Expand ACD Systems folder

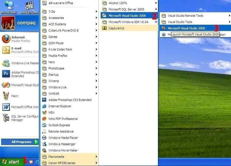pyautogui.click(x=69, y=24)
